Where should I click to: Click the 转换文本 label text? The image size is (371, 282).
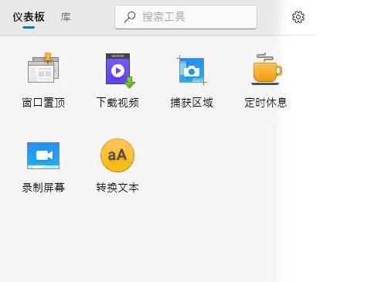click(117, 188)
